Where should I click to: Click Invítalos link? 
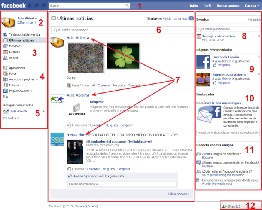(x=208, y=166)
